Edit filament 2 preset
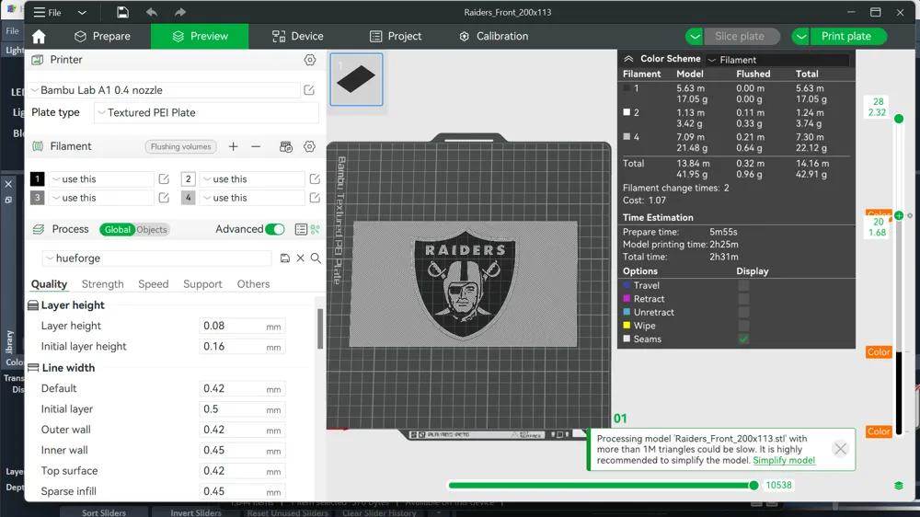This screenshot has height=517, width=920. (315, 179)
